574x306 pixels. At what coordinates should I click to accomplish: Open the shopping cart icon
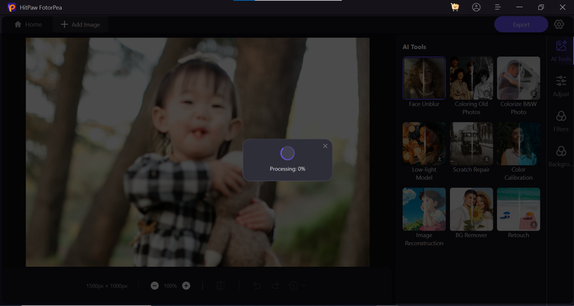click(x=455, y=7)
